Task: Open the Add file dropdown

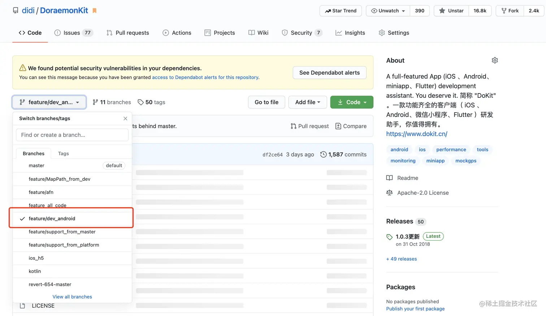Action: (x=307, y=102)
